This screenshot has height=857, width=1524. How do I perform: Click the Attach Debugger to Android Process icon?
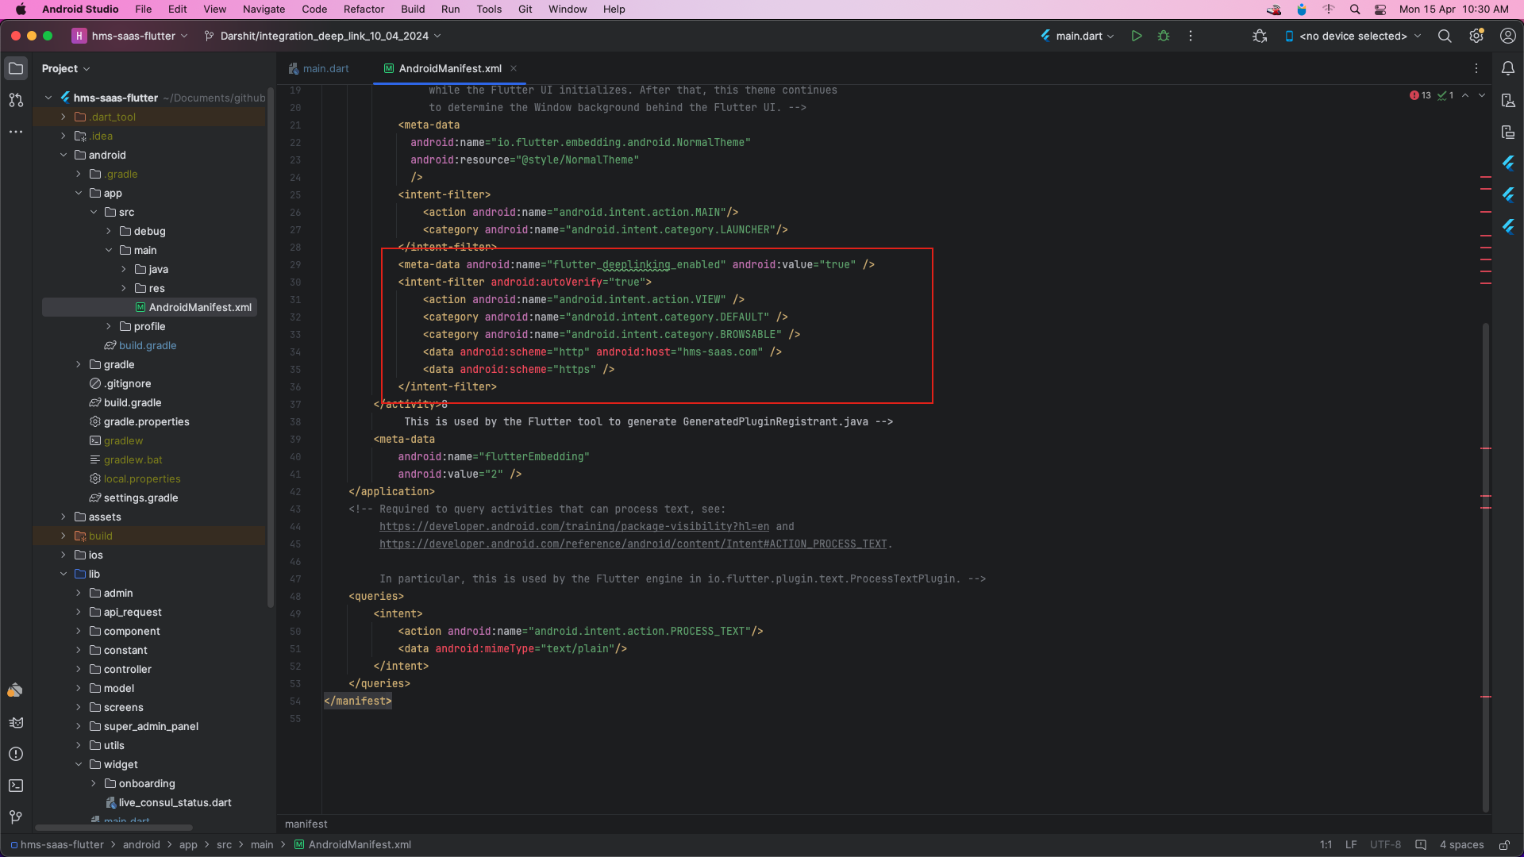1259,36
